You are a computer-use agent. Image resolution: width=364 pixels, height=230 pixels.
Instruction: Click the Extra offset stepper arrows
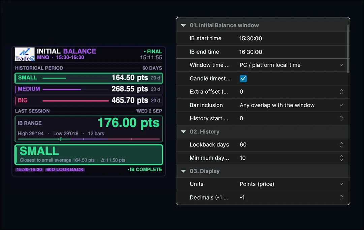click(341, 92)
